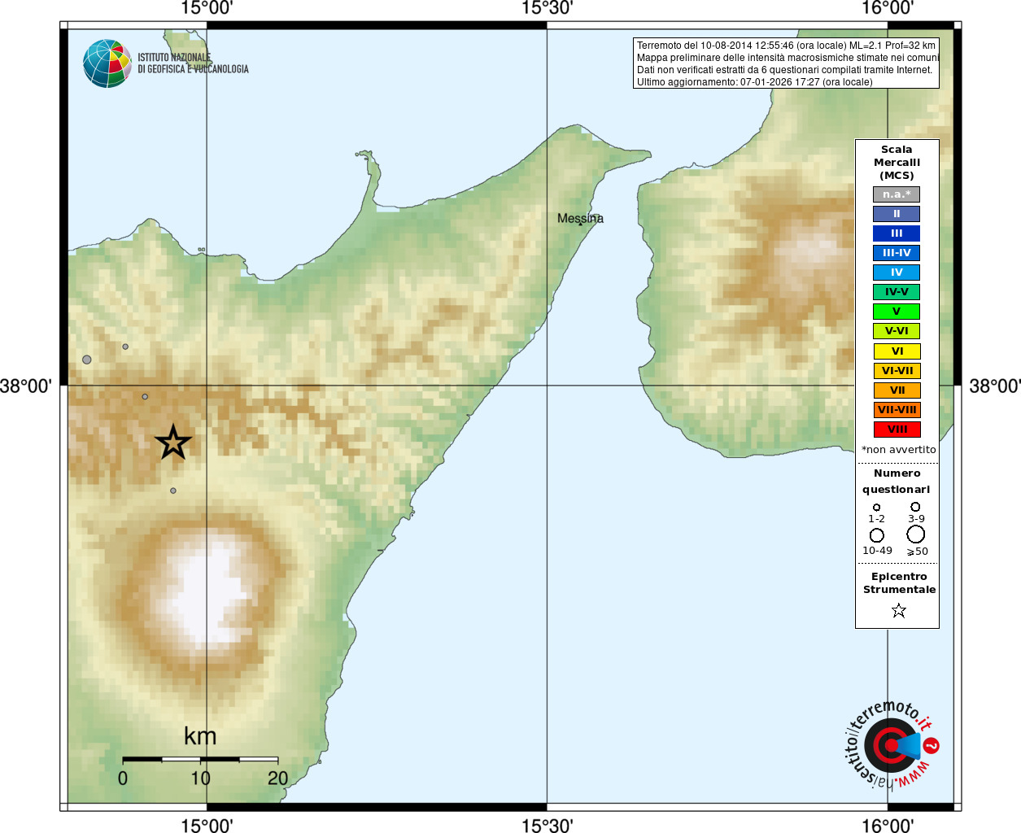Image resolution: width=1021 pixels, height=833 pixels.
Task: Click the small gray marker south of epicenter
Action: pos(173,491)
